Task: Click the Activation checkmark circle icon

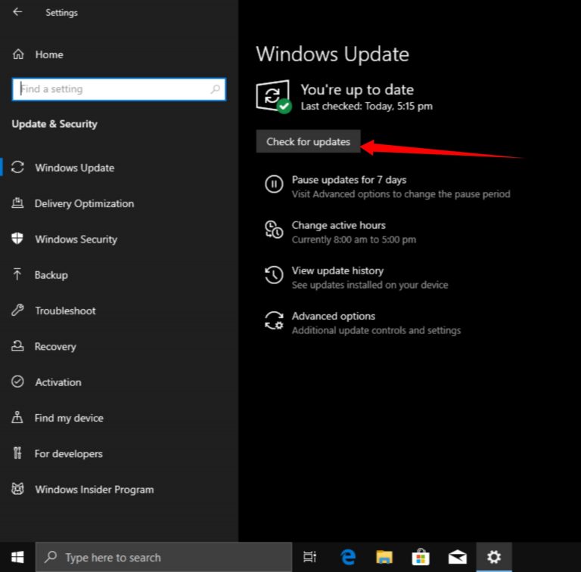Action: (x=17, y=382)
